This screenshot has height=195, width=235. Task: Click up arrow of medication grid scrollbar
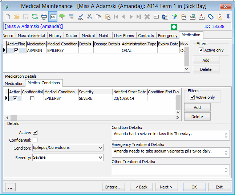coord(186,44)
